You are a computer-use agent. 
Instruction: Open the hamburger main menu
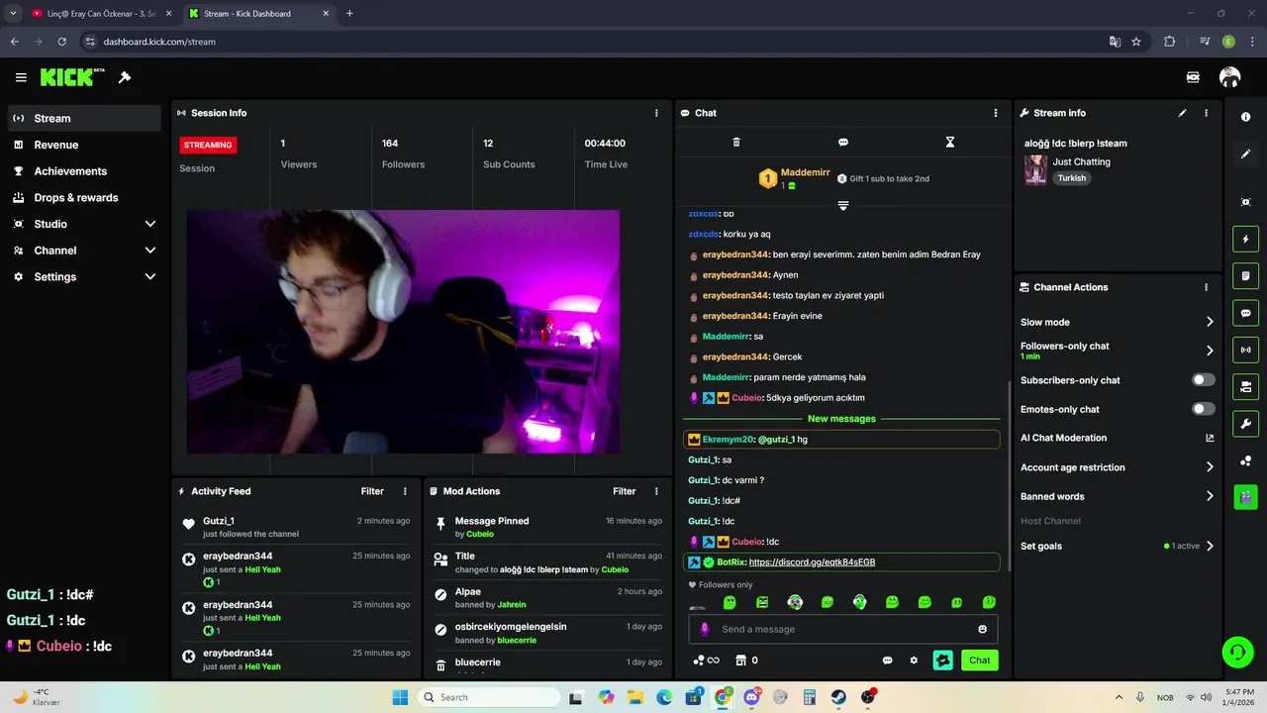[21, 77]
